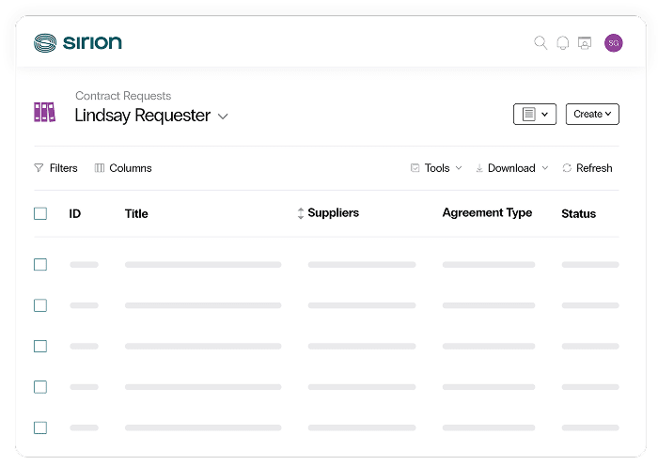Open the notifications bell icon

(563, 43)
